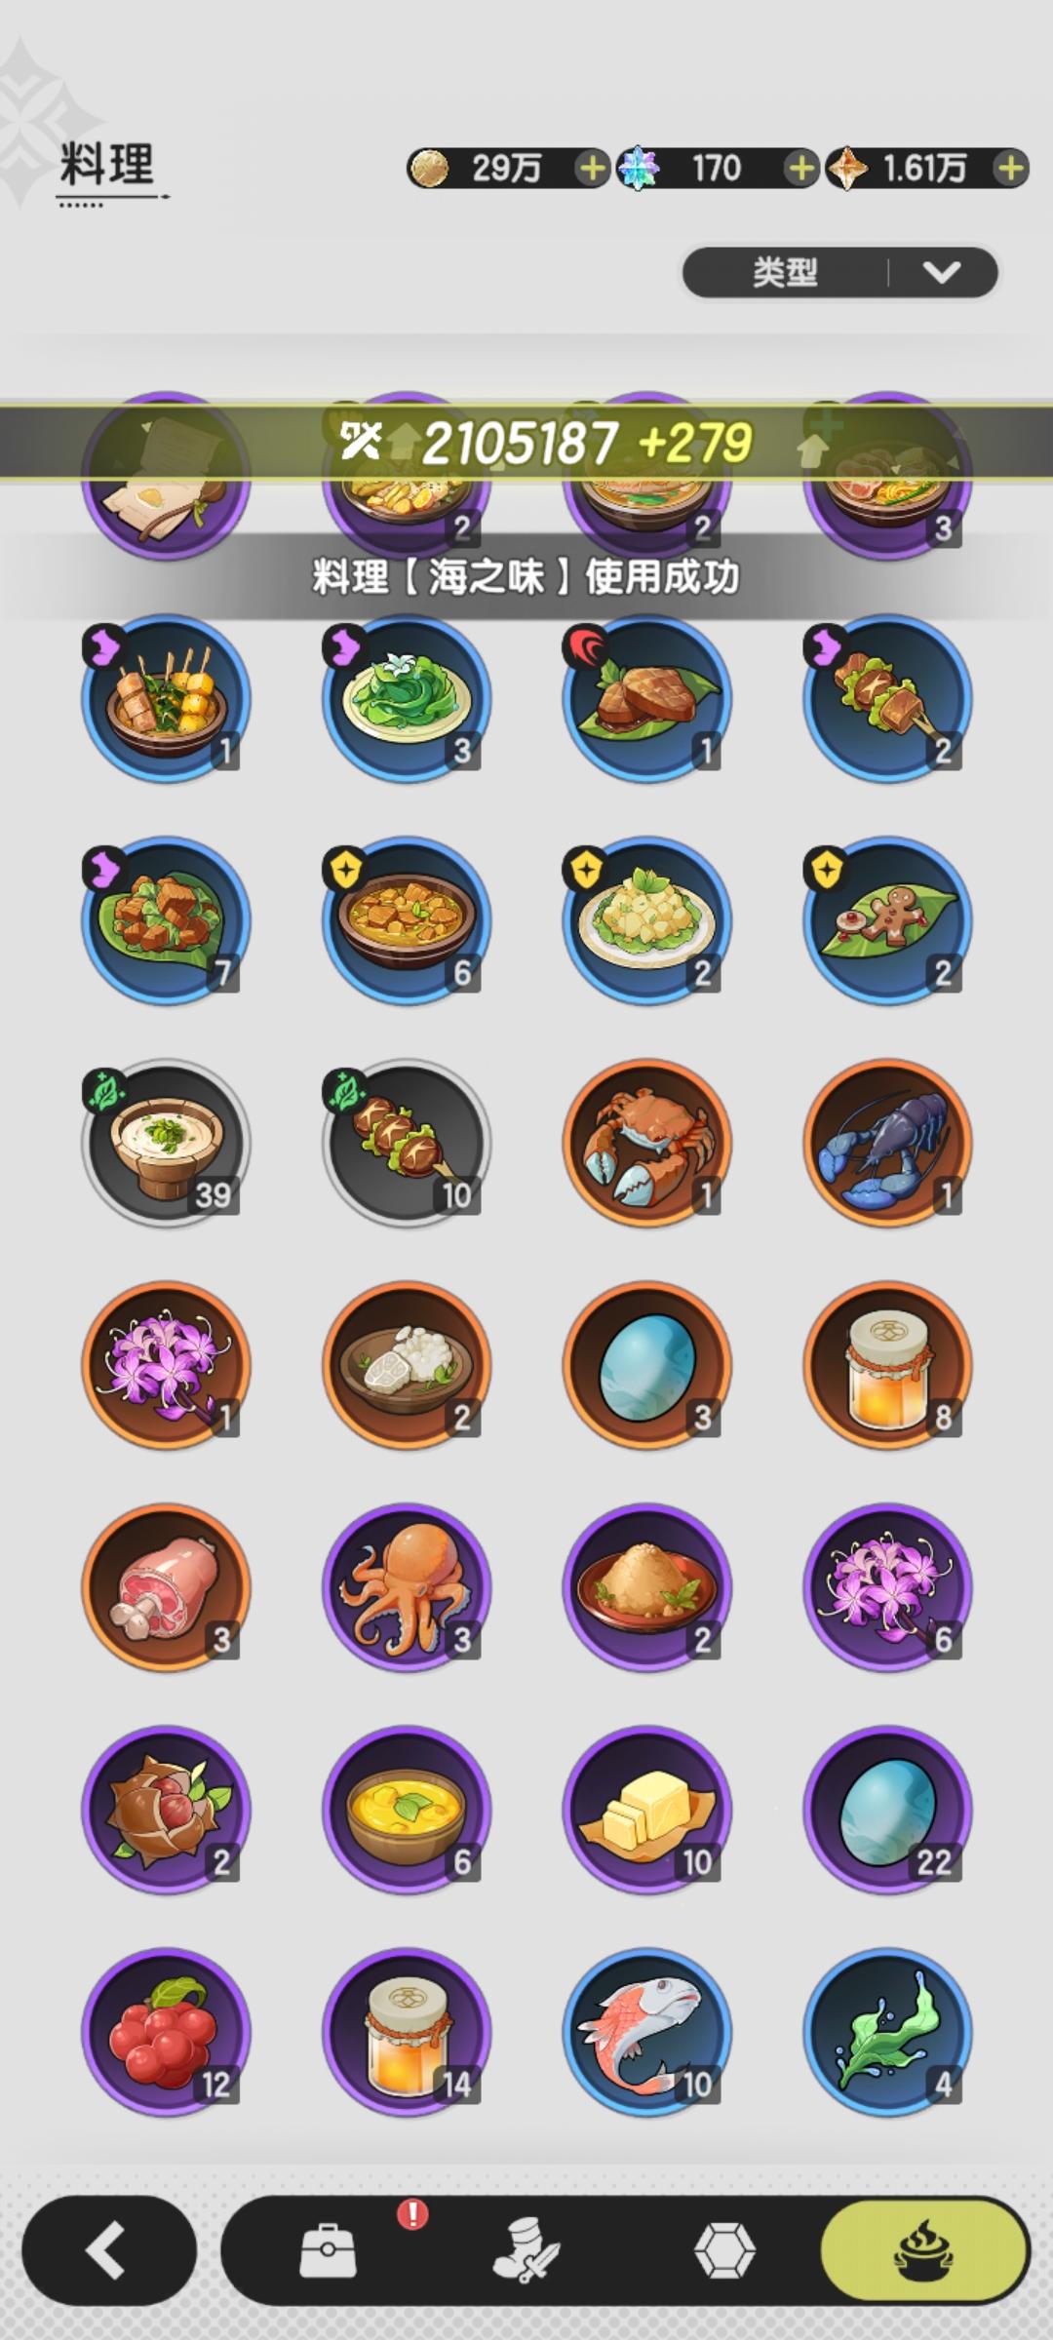The image size is (1053, 2340).
Task: Choose the cream soup with count 39
Action: 166,1143
